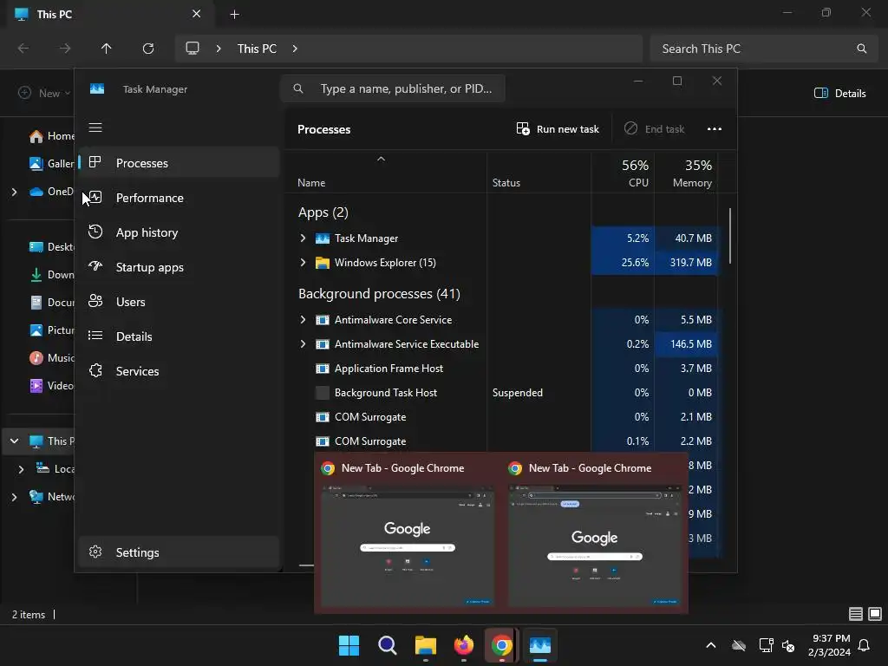Open Firefox from the taskbar
Viewport: 888px width, 666px height.
tap(464, 645)
